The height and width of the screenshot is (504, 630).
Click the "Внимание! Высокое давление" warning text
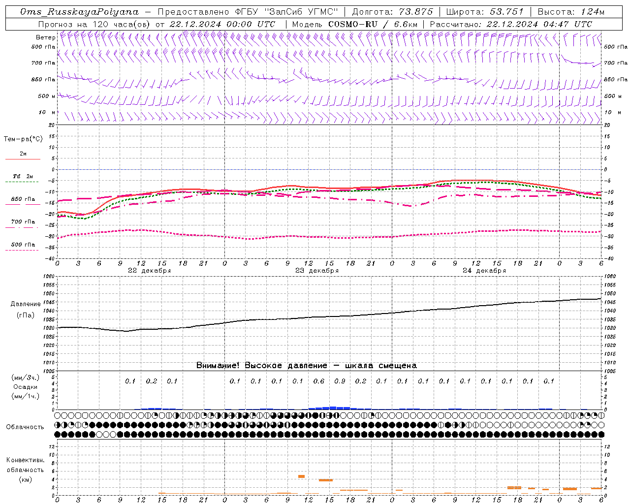pos(262,365)
